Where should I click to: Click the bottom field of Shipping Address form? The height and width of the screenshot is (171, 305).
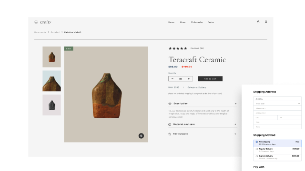(277, 127)
